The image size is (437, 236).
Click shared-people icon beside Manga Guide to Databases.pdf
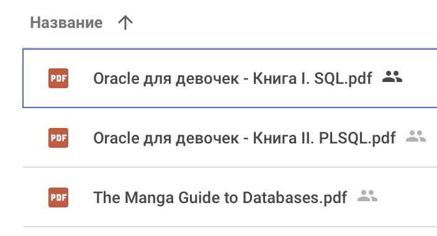point(367,196)
